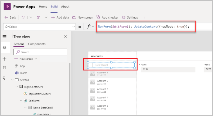Image resolution: width=213 pixels, height=116 pixels.
Task: Expand the Tree view New screen chevron
Action: (36, 59)
